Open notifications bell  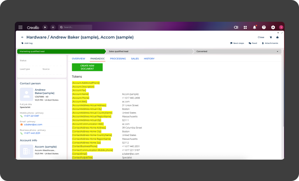tap(255, 27)
